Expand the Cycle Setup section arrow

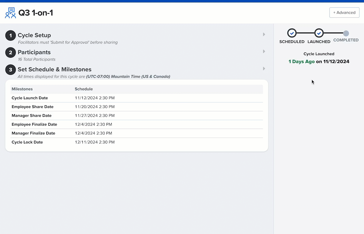click(x=264, y=35)
